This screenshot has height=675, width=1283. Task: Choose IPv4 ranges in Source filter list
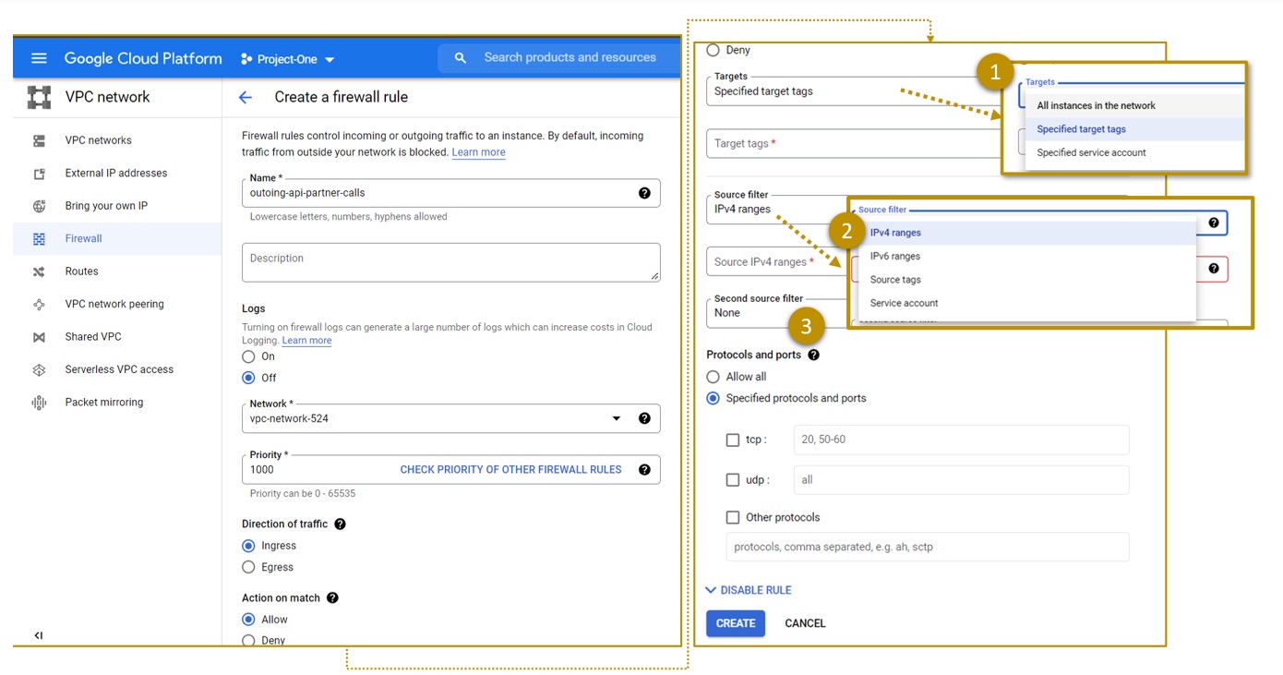tap(1027, 233)
